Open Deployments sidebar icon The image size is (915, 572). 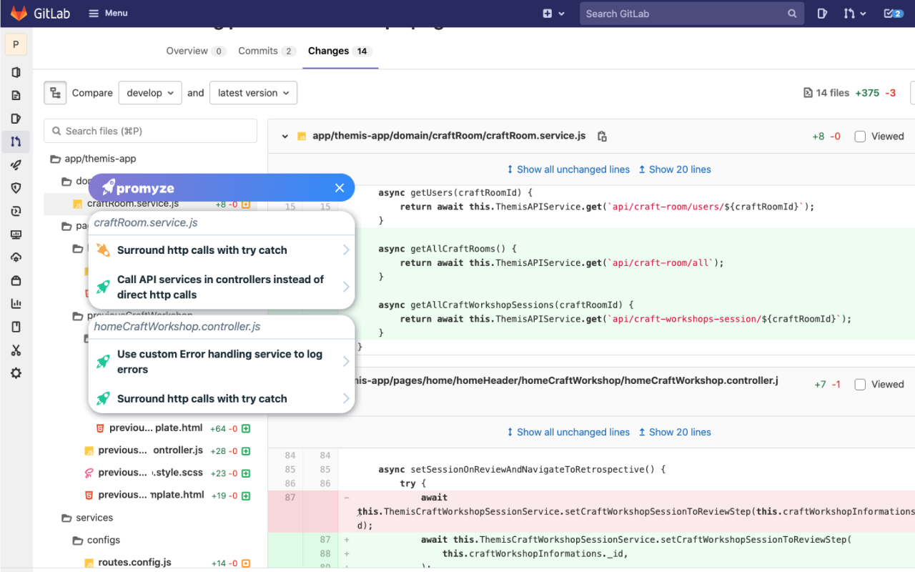pyautogui.click(x=16, y=211)
